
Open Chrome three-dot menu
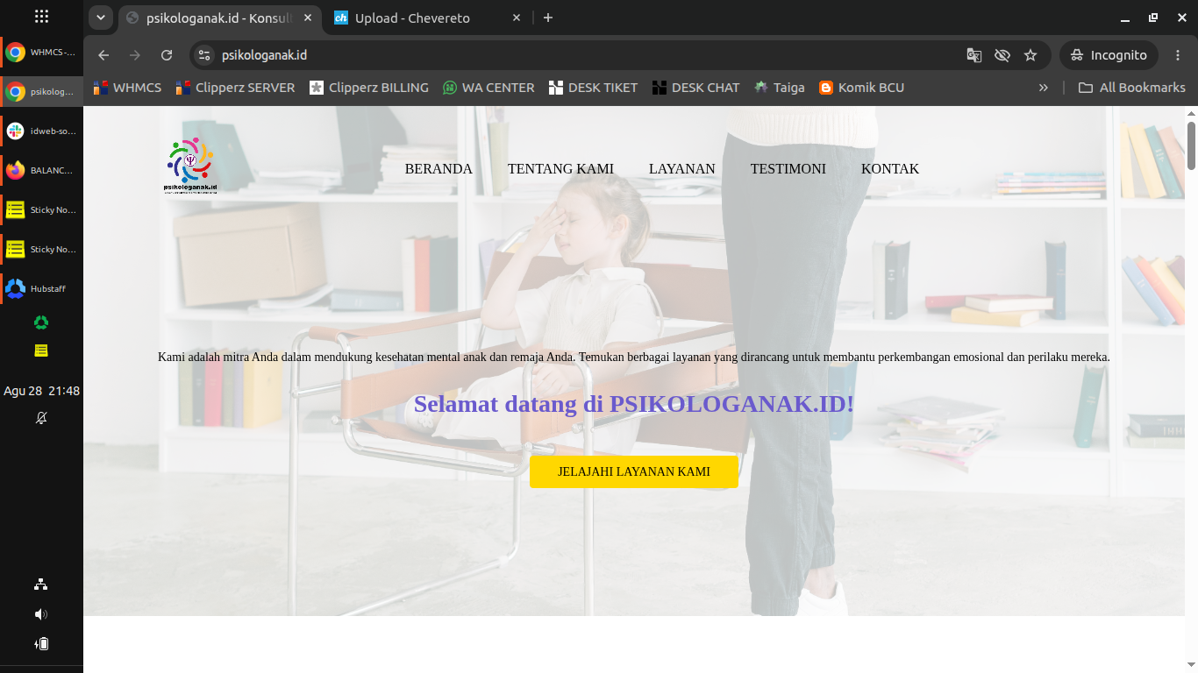click(1178, 55)
